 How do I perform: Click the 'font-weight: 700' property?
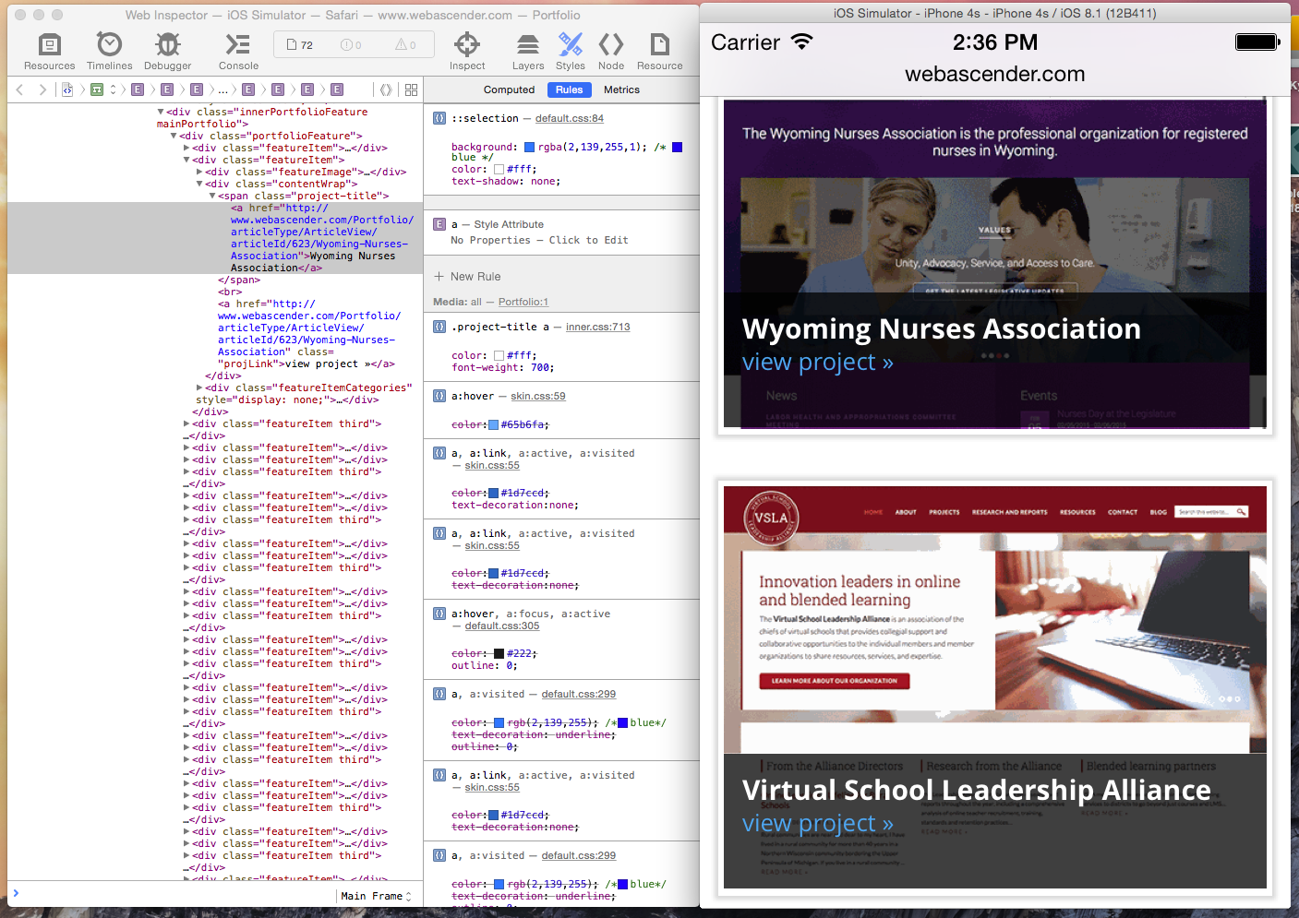503,367
